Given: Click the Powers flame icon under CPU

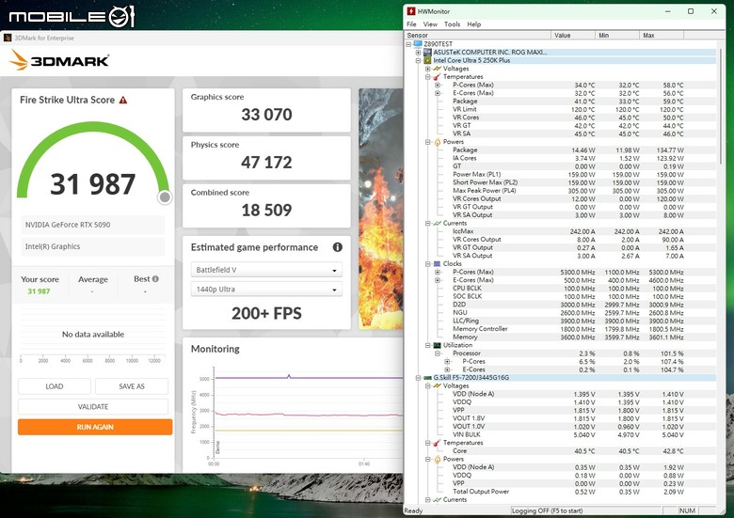Looking at the screenshot, I should pyautogui.click(x=438, y=142).
